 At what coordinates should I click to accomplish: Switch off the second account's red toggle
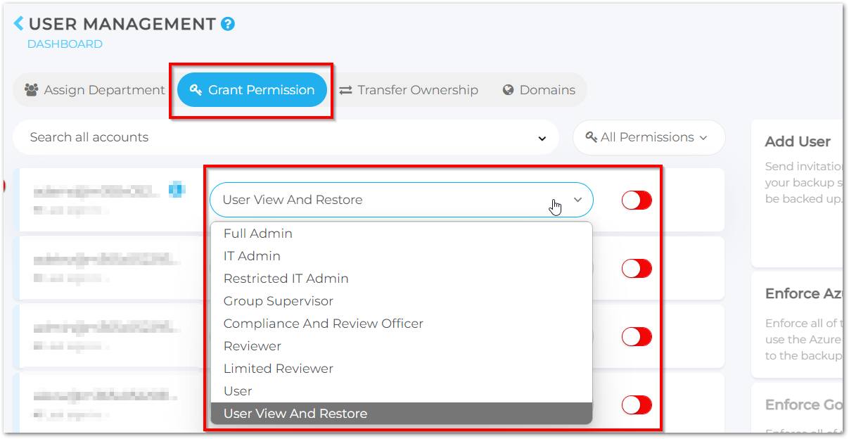[636, 269]
